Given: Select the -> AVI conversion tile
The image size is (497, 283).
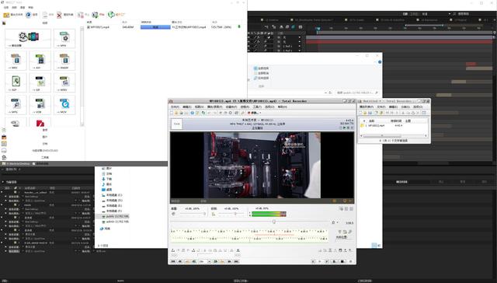Looking at the screenshot, I should [x=40, y=61].
